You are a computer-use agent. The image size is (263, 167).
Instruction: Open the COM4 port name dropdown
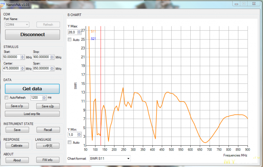click(17, 25)
